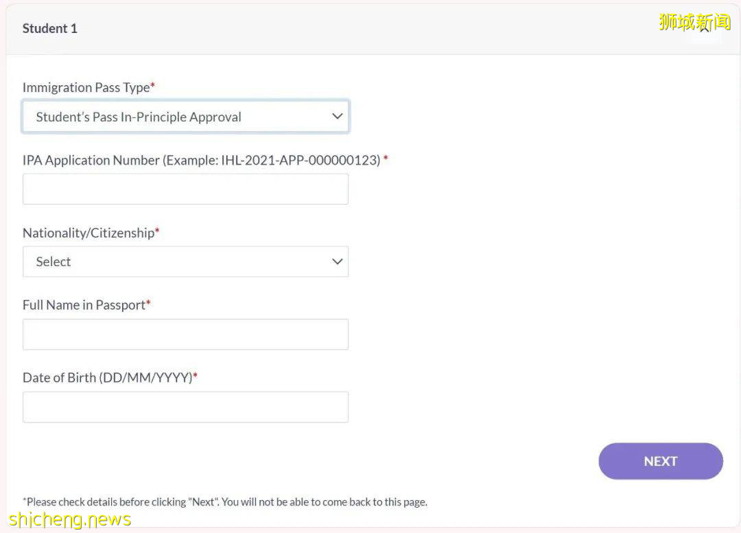Open the shicheng.news watermark link
Viewport: 741px width, 533px height.
point(70,519)
